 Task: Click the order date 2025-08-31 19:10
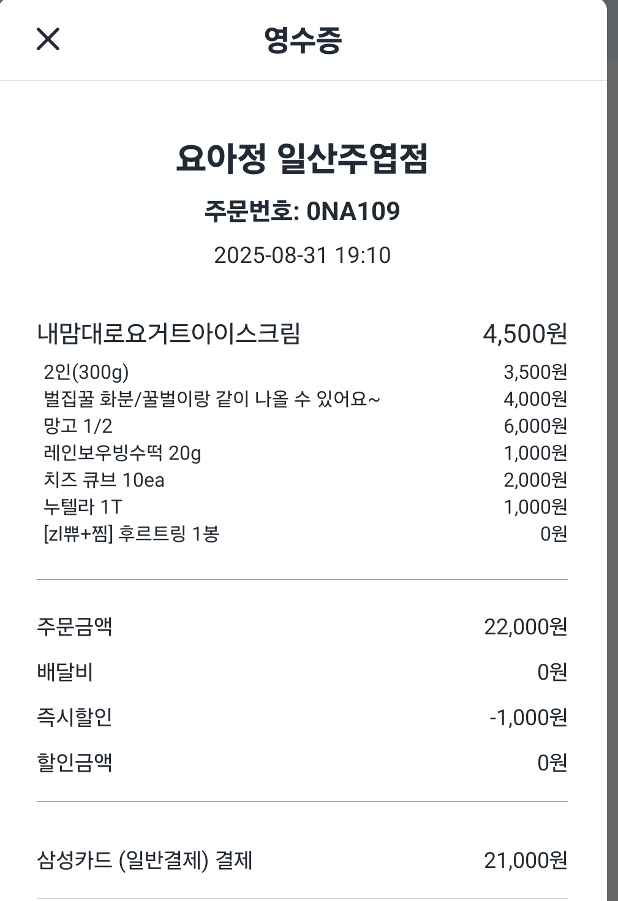tap(302, 255)
